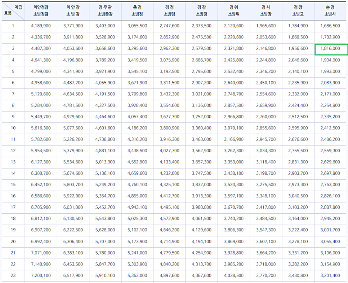Click row number 23 in 호봉 column

coord(13,276)
